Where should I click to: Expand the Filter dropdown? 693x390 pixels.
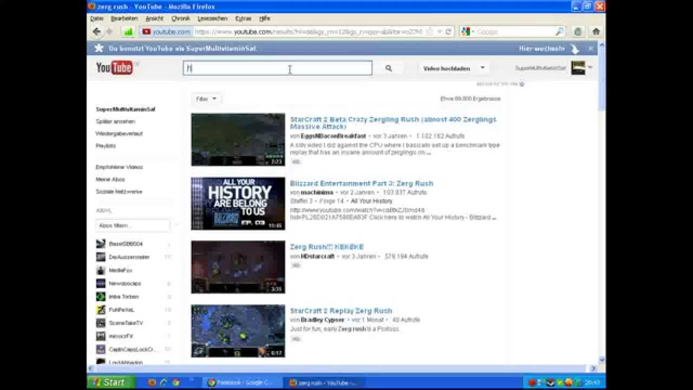pos(206,99)
